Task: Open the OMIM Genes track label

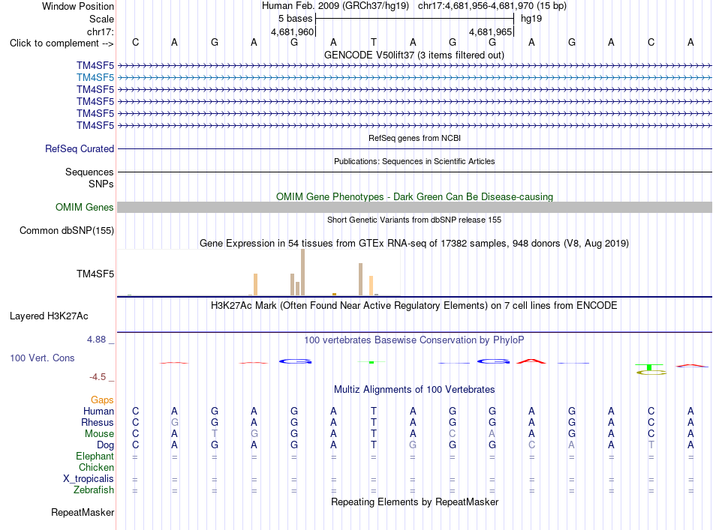Action: tap(85, 208)
